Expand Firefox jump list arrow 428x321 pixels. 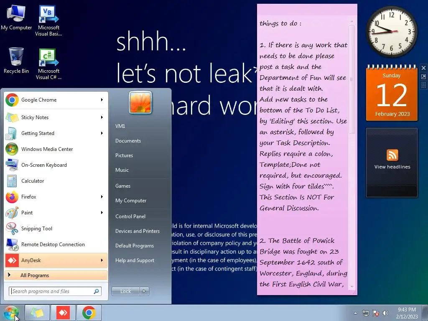point(102,197)
